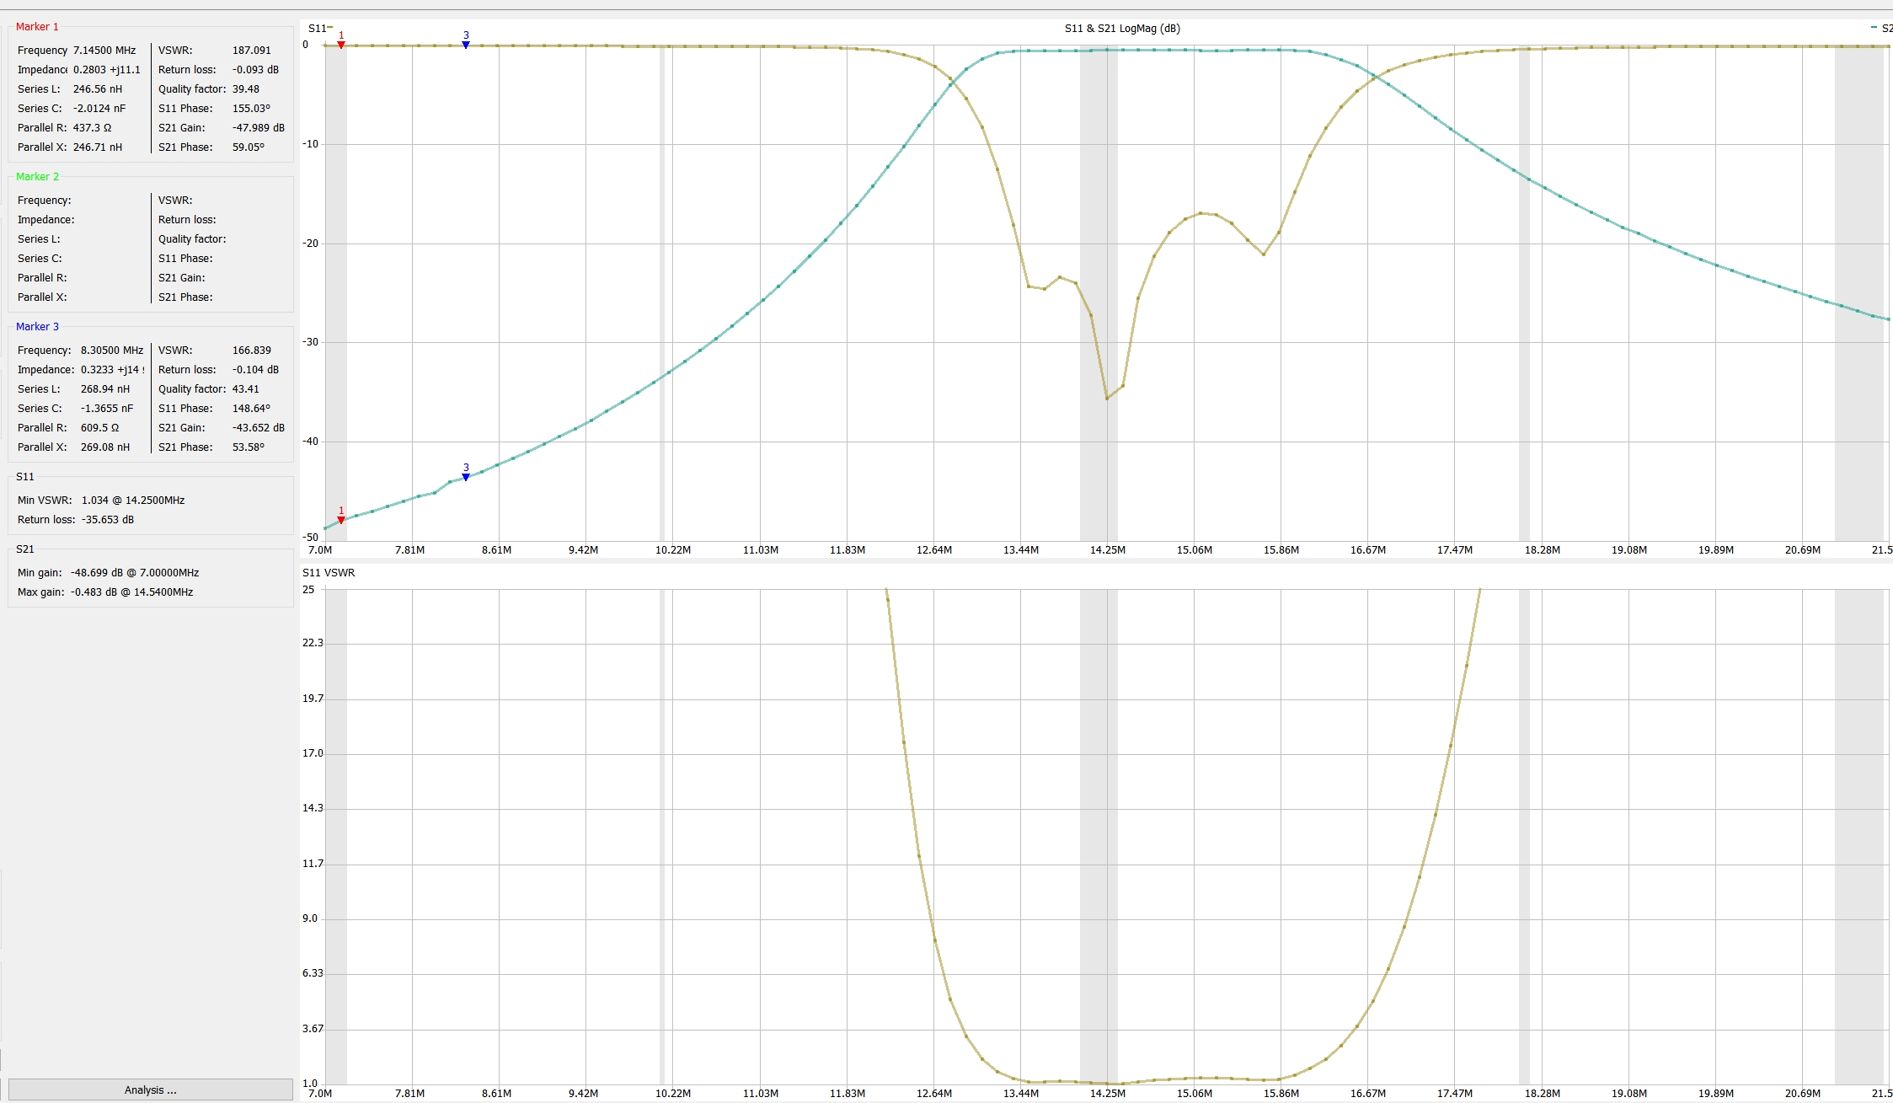The height and width of the screenshot is (1103, 1893).
Task: Click 18.28M axis label on VSWR chart
Action: click(1542, 1094)
